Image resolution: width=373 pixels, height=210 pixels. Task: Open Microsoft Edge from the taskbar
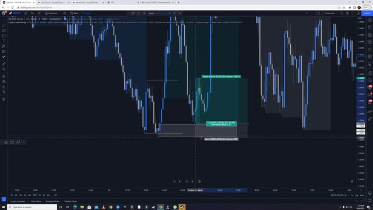[x=75, y=207]
